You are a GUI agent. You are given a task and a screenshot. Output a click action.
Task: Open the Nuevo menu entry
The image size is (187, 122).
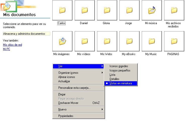coord(78,109)
